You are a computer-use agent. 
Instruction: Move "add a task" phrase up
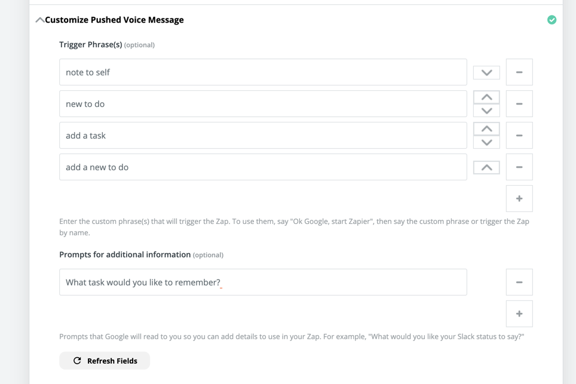(486, 129)
